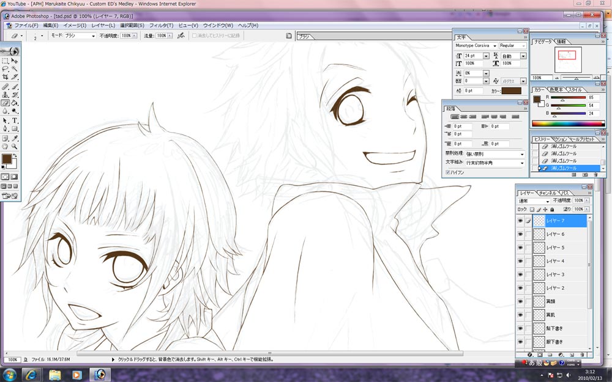
Task: Open the 通常 blend mode dropdown
Action: 534,201
